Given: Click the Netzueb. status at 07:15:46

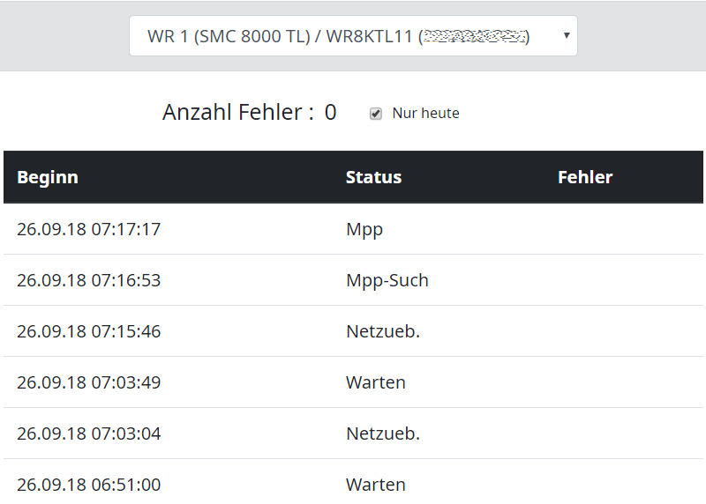Looking at the screenshot, I should 382,331.
